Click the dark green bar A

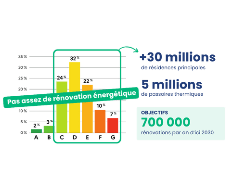[x=37, y=131]
